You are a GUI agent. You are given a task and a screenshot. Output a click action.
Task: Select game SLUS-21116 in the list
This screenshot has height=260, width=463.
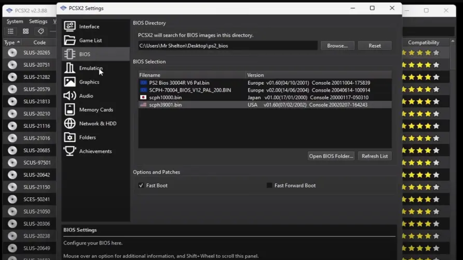pos(37,126)
